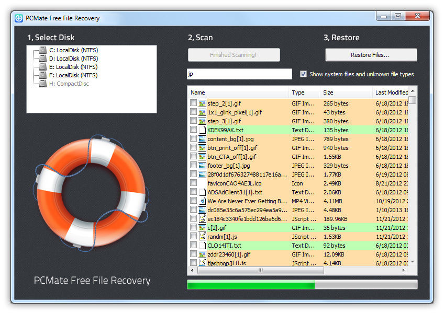Viewport: 444px width, 314px height.
Task: Click the C: LocalDisk drive icon
Action: pyautogui.click(x=43, y=50)
